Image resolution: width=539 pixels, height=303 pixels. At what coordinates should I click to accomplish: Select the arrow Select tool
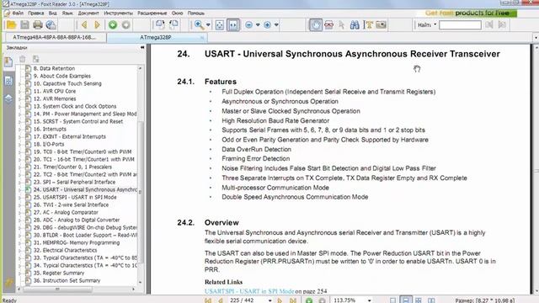click(x=341, y=24)
